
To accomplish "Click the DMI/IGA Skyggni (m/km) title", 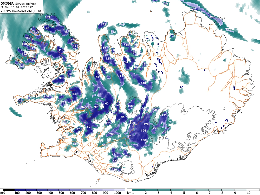I will 18,3.
